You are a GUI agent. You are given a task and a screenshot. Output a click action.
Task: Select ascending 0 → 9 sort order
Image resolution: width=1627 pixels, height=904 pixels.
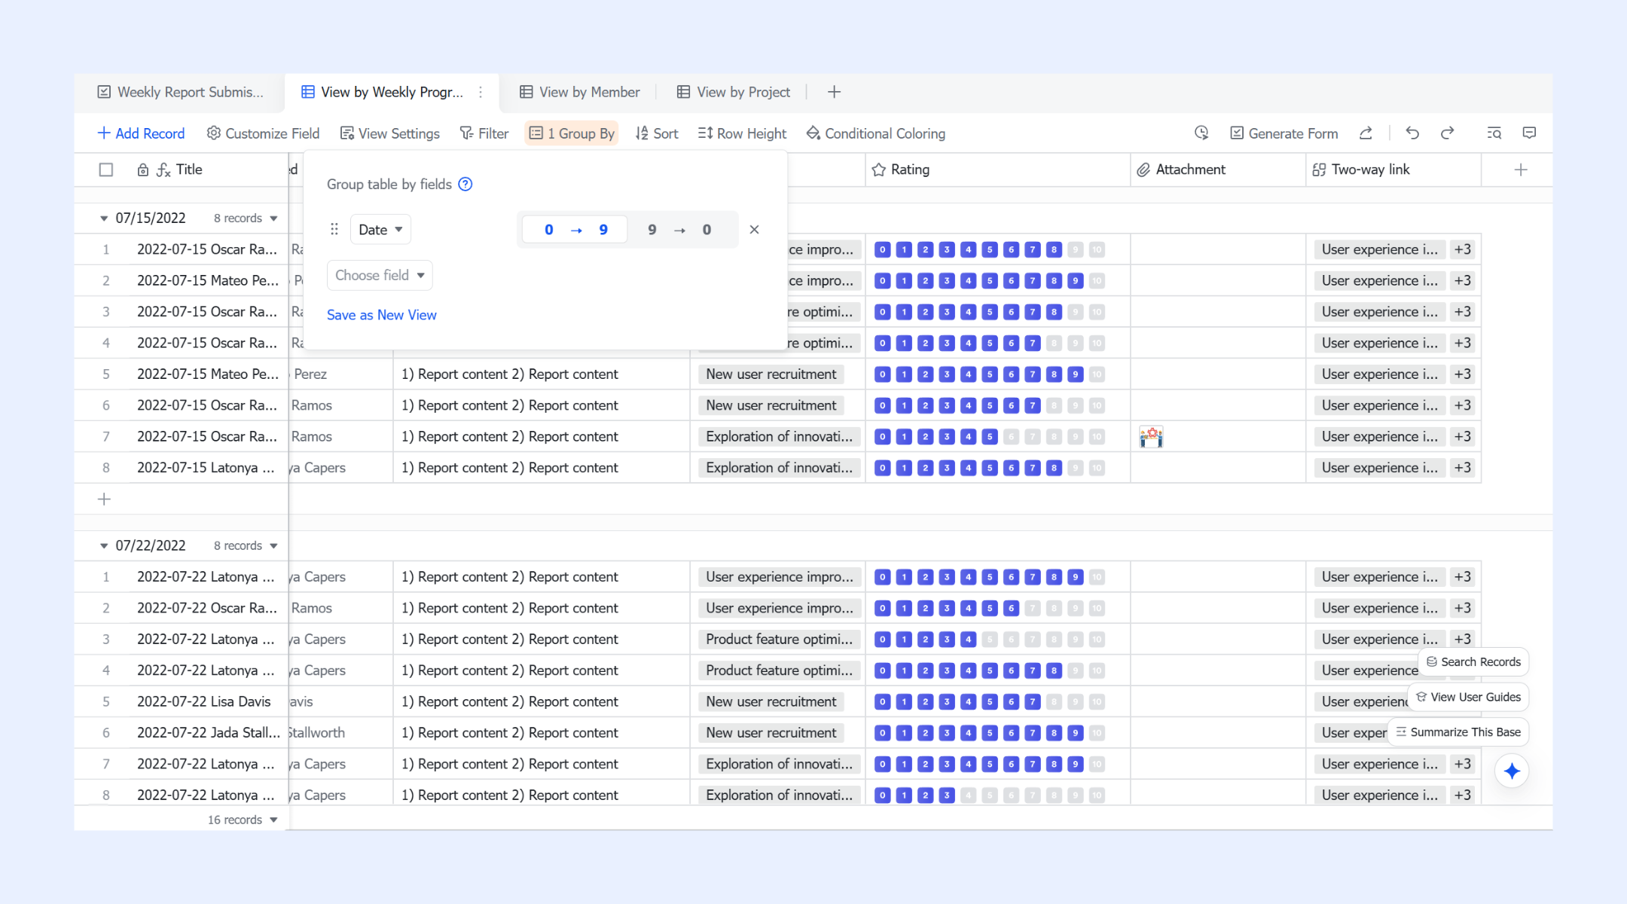pos(575,230)
